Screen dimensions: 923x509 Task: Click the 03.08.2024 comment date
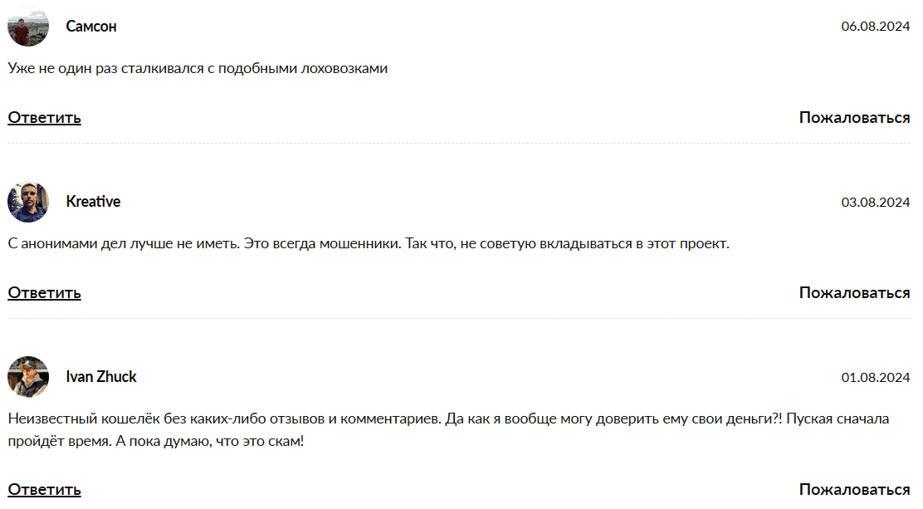[x=876, y=202]
